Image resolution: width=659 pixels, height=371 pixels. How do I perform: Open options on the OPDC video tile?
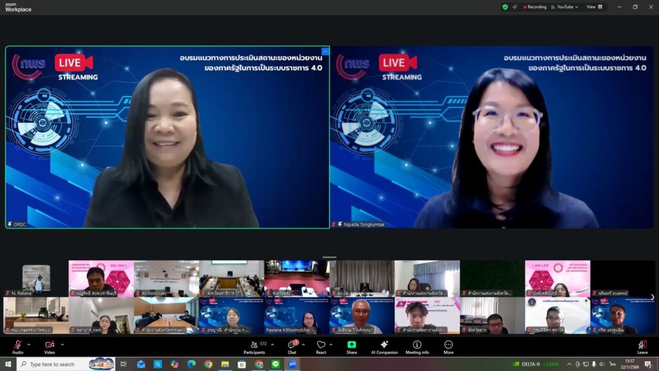(325, 51)
